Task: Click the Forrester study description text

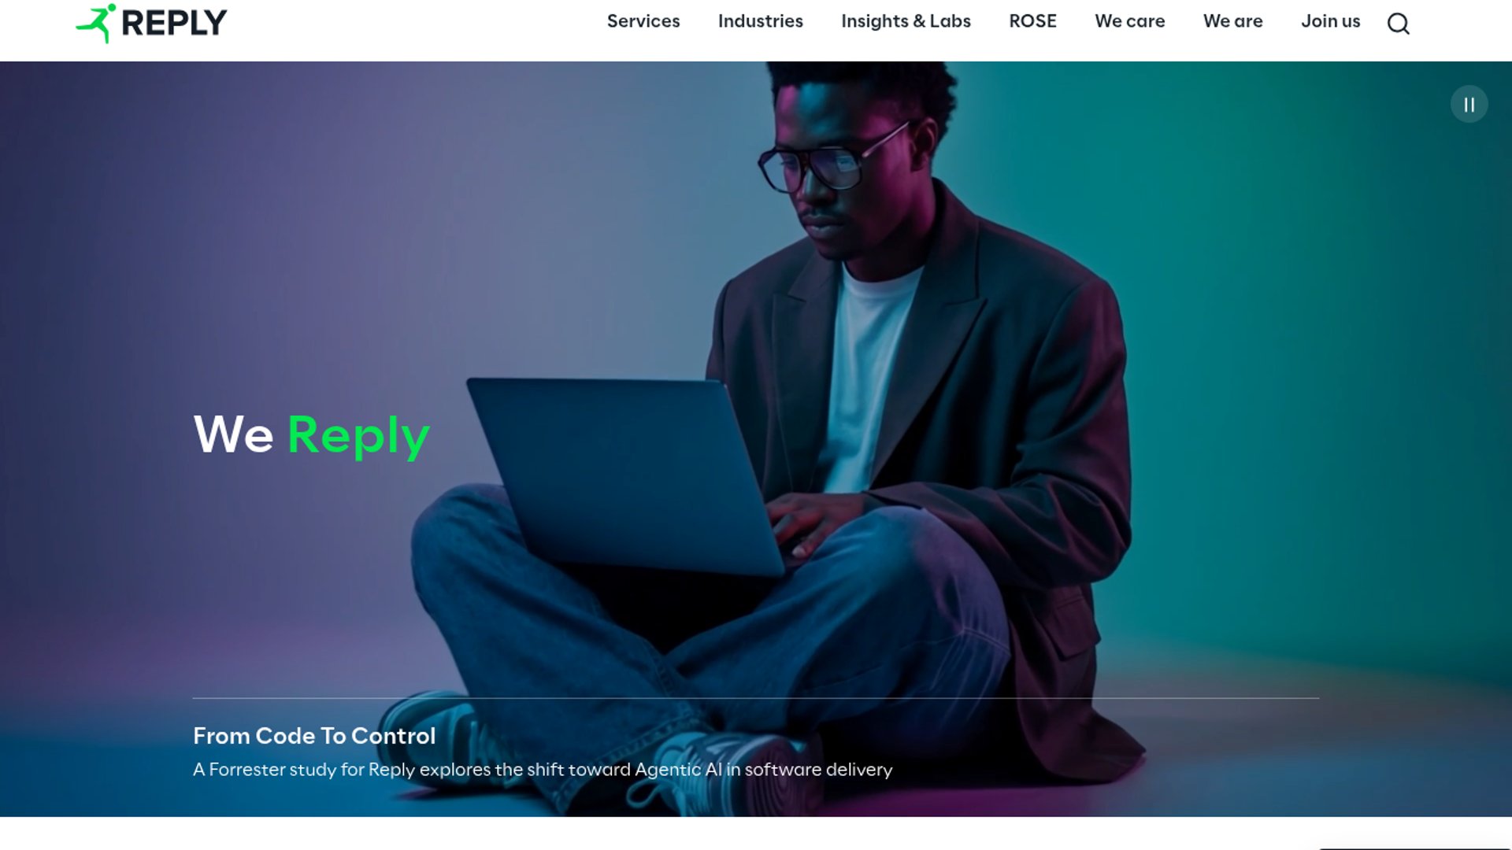Action: [x=543, y=770]
